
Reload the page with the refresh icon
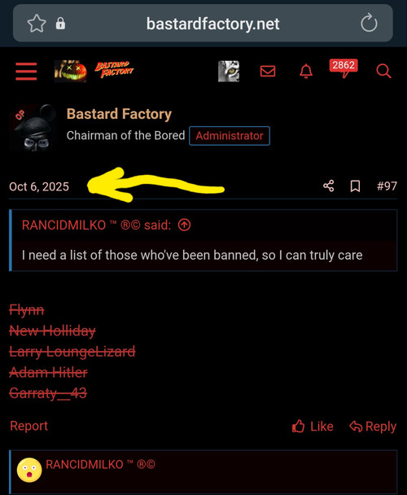(369, 23)
